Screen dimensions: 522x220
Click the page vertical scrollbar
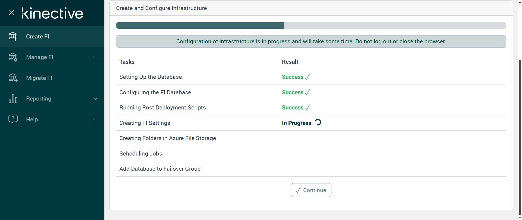coord(520,135)
